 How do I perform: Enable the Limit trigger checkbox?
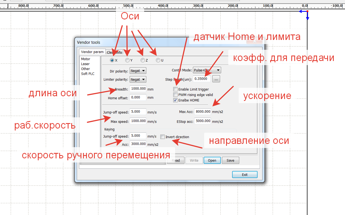coord(175,89)
